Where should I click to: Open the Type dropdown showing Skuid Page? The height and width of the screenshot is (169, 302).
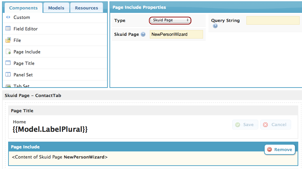point(170,20)
